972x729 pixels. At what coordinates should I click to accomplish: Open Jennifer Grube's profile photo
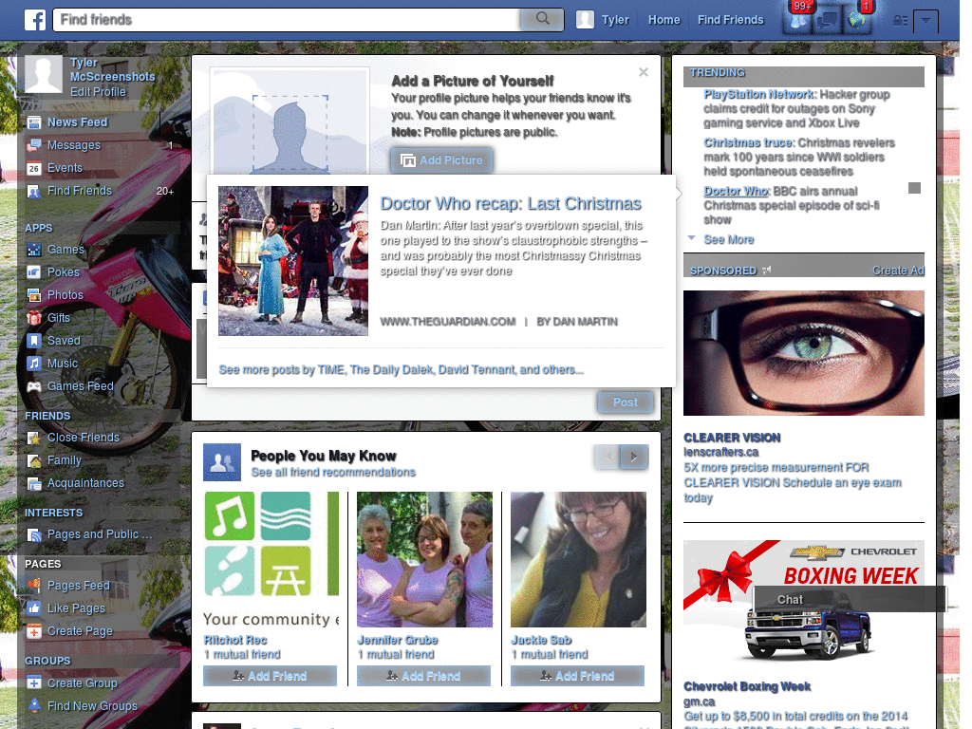click(424, 560)
